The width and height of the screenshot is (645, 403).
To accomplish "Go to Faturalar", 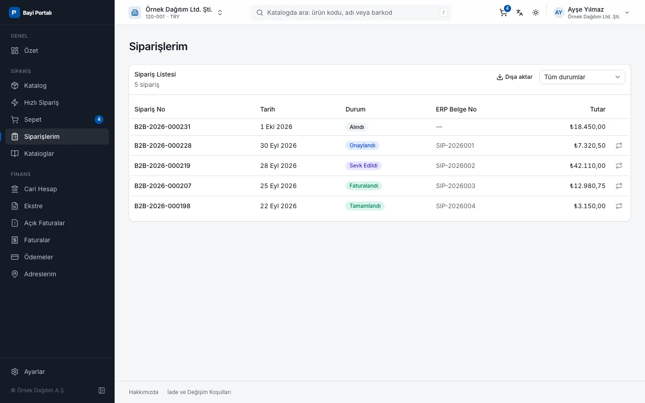I will 57,240.
